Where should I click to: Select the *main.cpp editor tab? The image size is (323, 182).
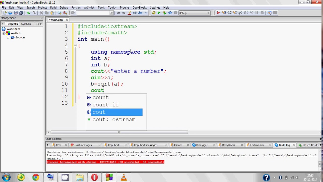click(56, 20)
